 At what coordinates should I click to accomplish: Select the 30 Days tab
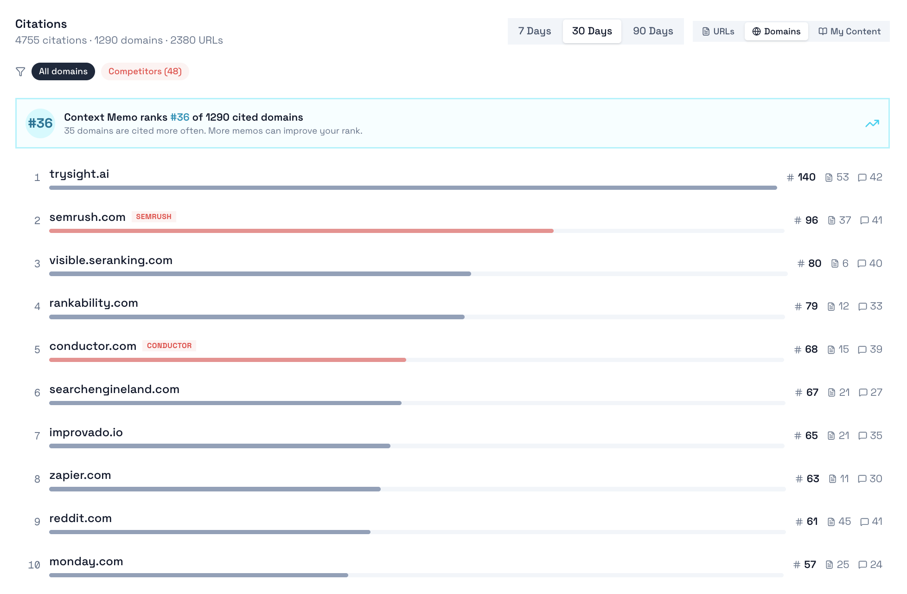point(592,31)
